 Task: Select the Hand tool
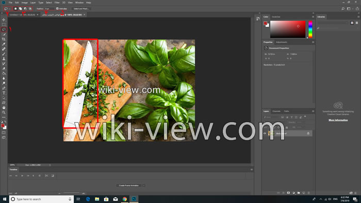pyautogui.click(x=4, y=108)
